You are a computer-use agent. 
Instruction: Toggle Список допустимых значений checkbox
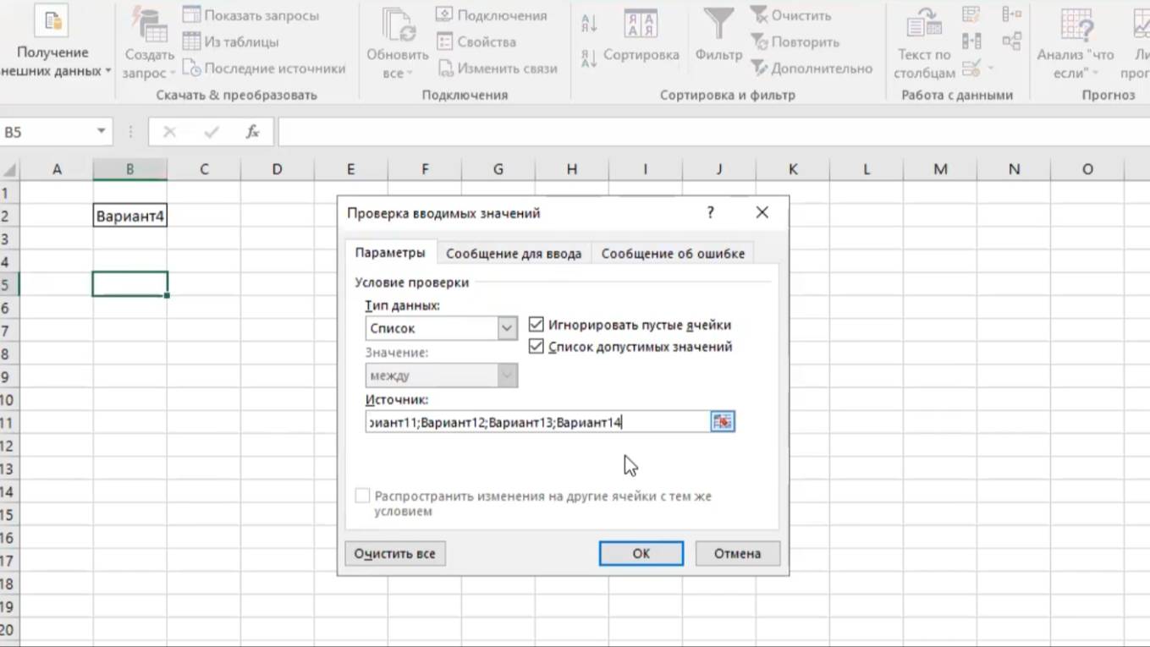[536, 347]
